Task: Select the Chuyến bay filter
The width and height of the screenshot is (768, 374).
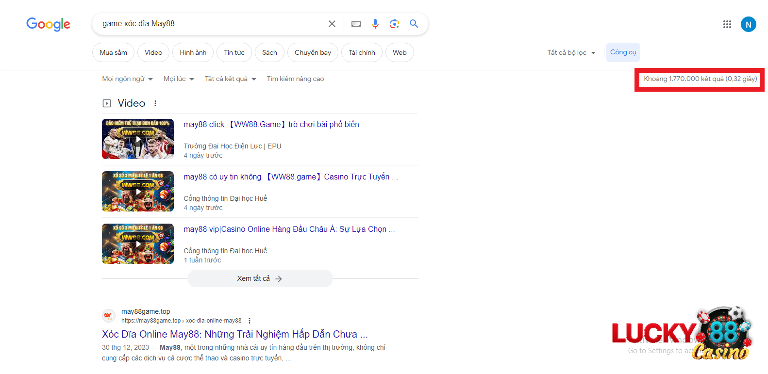Action: pos(313,52)
